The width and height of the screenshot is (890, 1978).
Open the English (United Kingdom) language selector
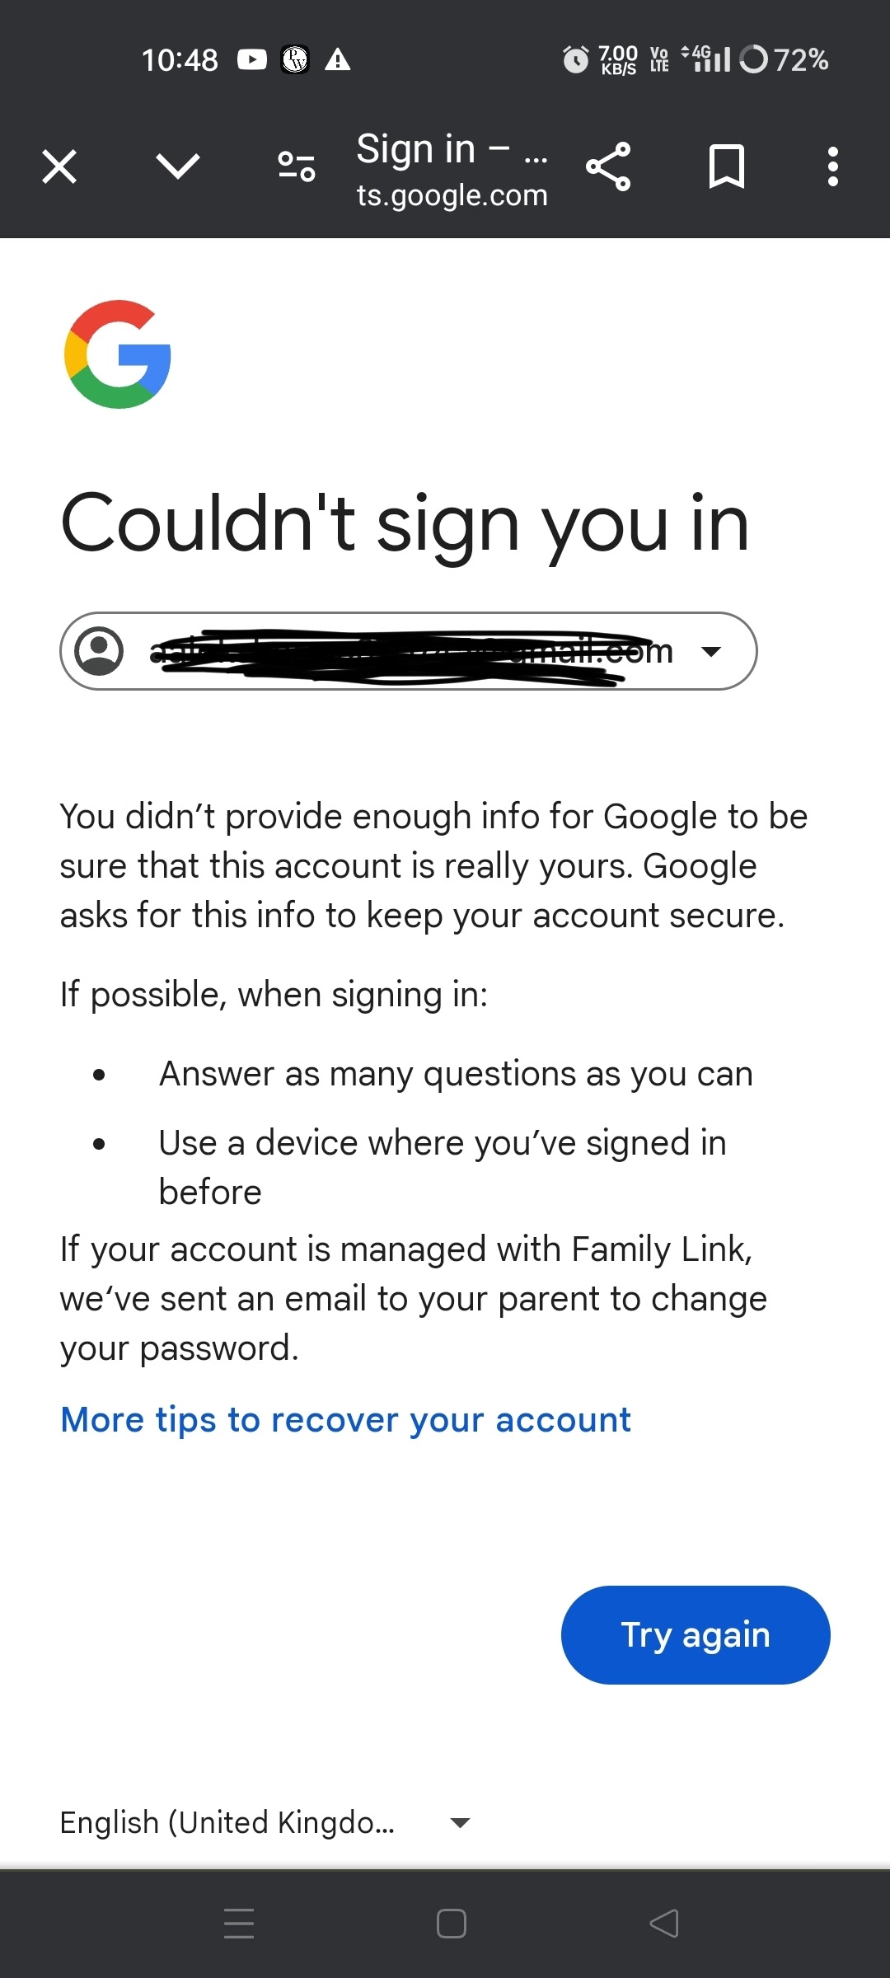tap(227, 1822)
